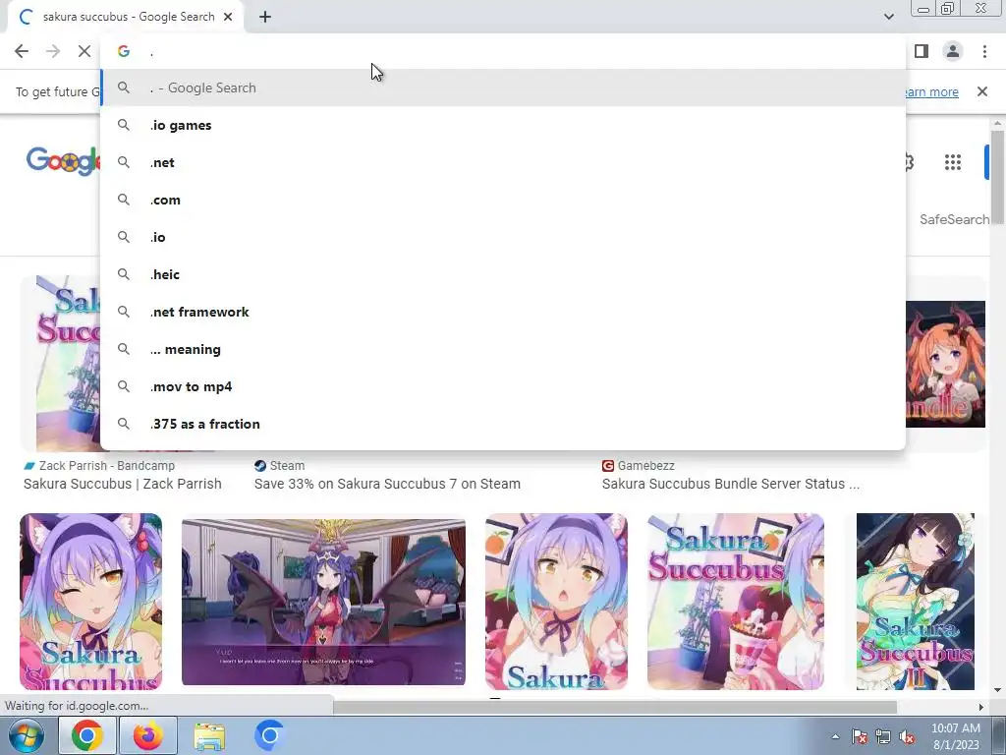1006x755 pixels.
Task: Dismiss the info bar with X
Action: coord(981,91)
